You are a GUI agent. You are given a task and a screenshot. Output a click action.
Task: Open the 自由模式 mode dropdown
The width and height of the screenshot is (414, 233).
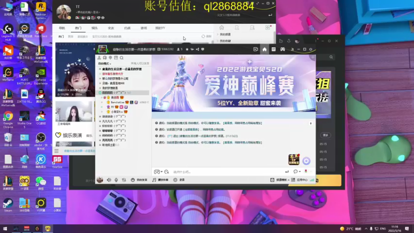pos(105,64)
